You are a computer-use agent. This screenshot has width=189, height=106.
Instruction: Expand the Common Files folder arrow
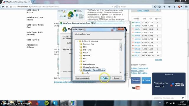(79, 44)
